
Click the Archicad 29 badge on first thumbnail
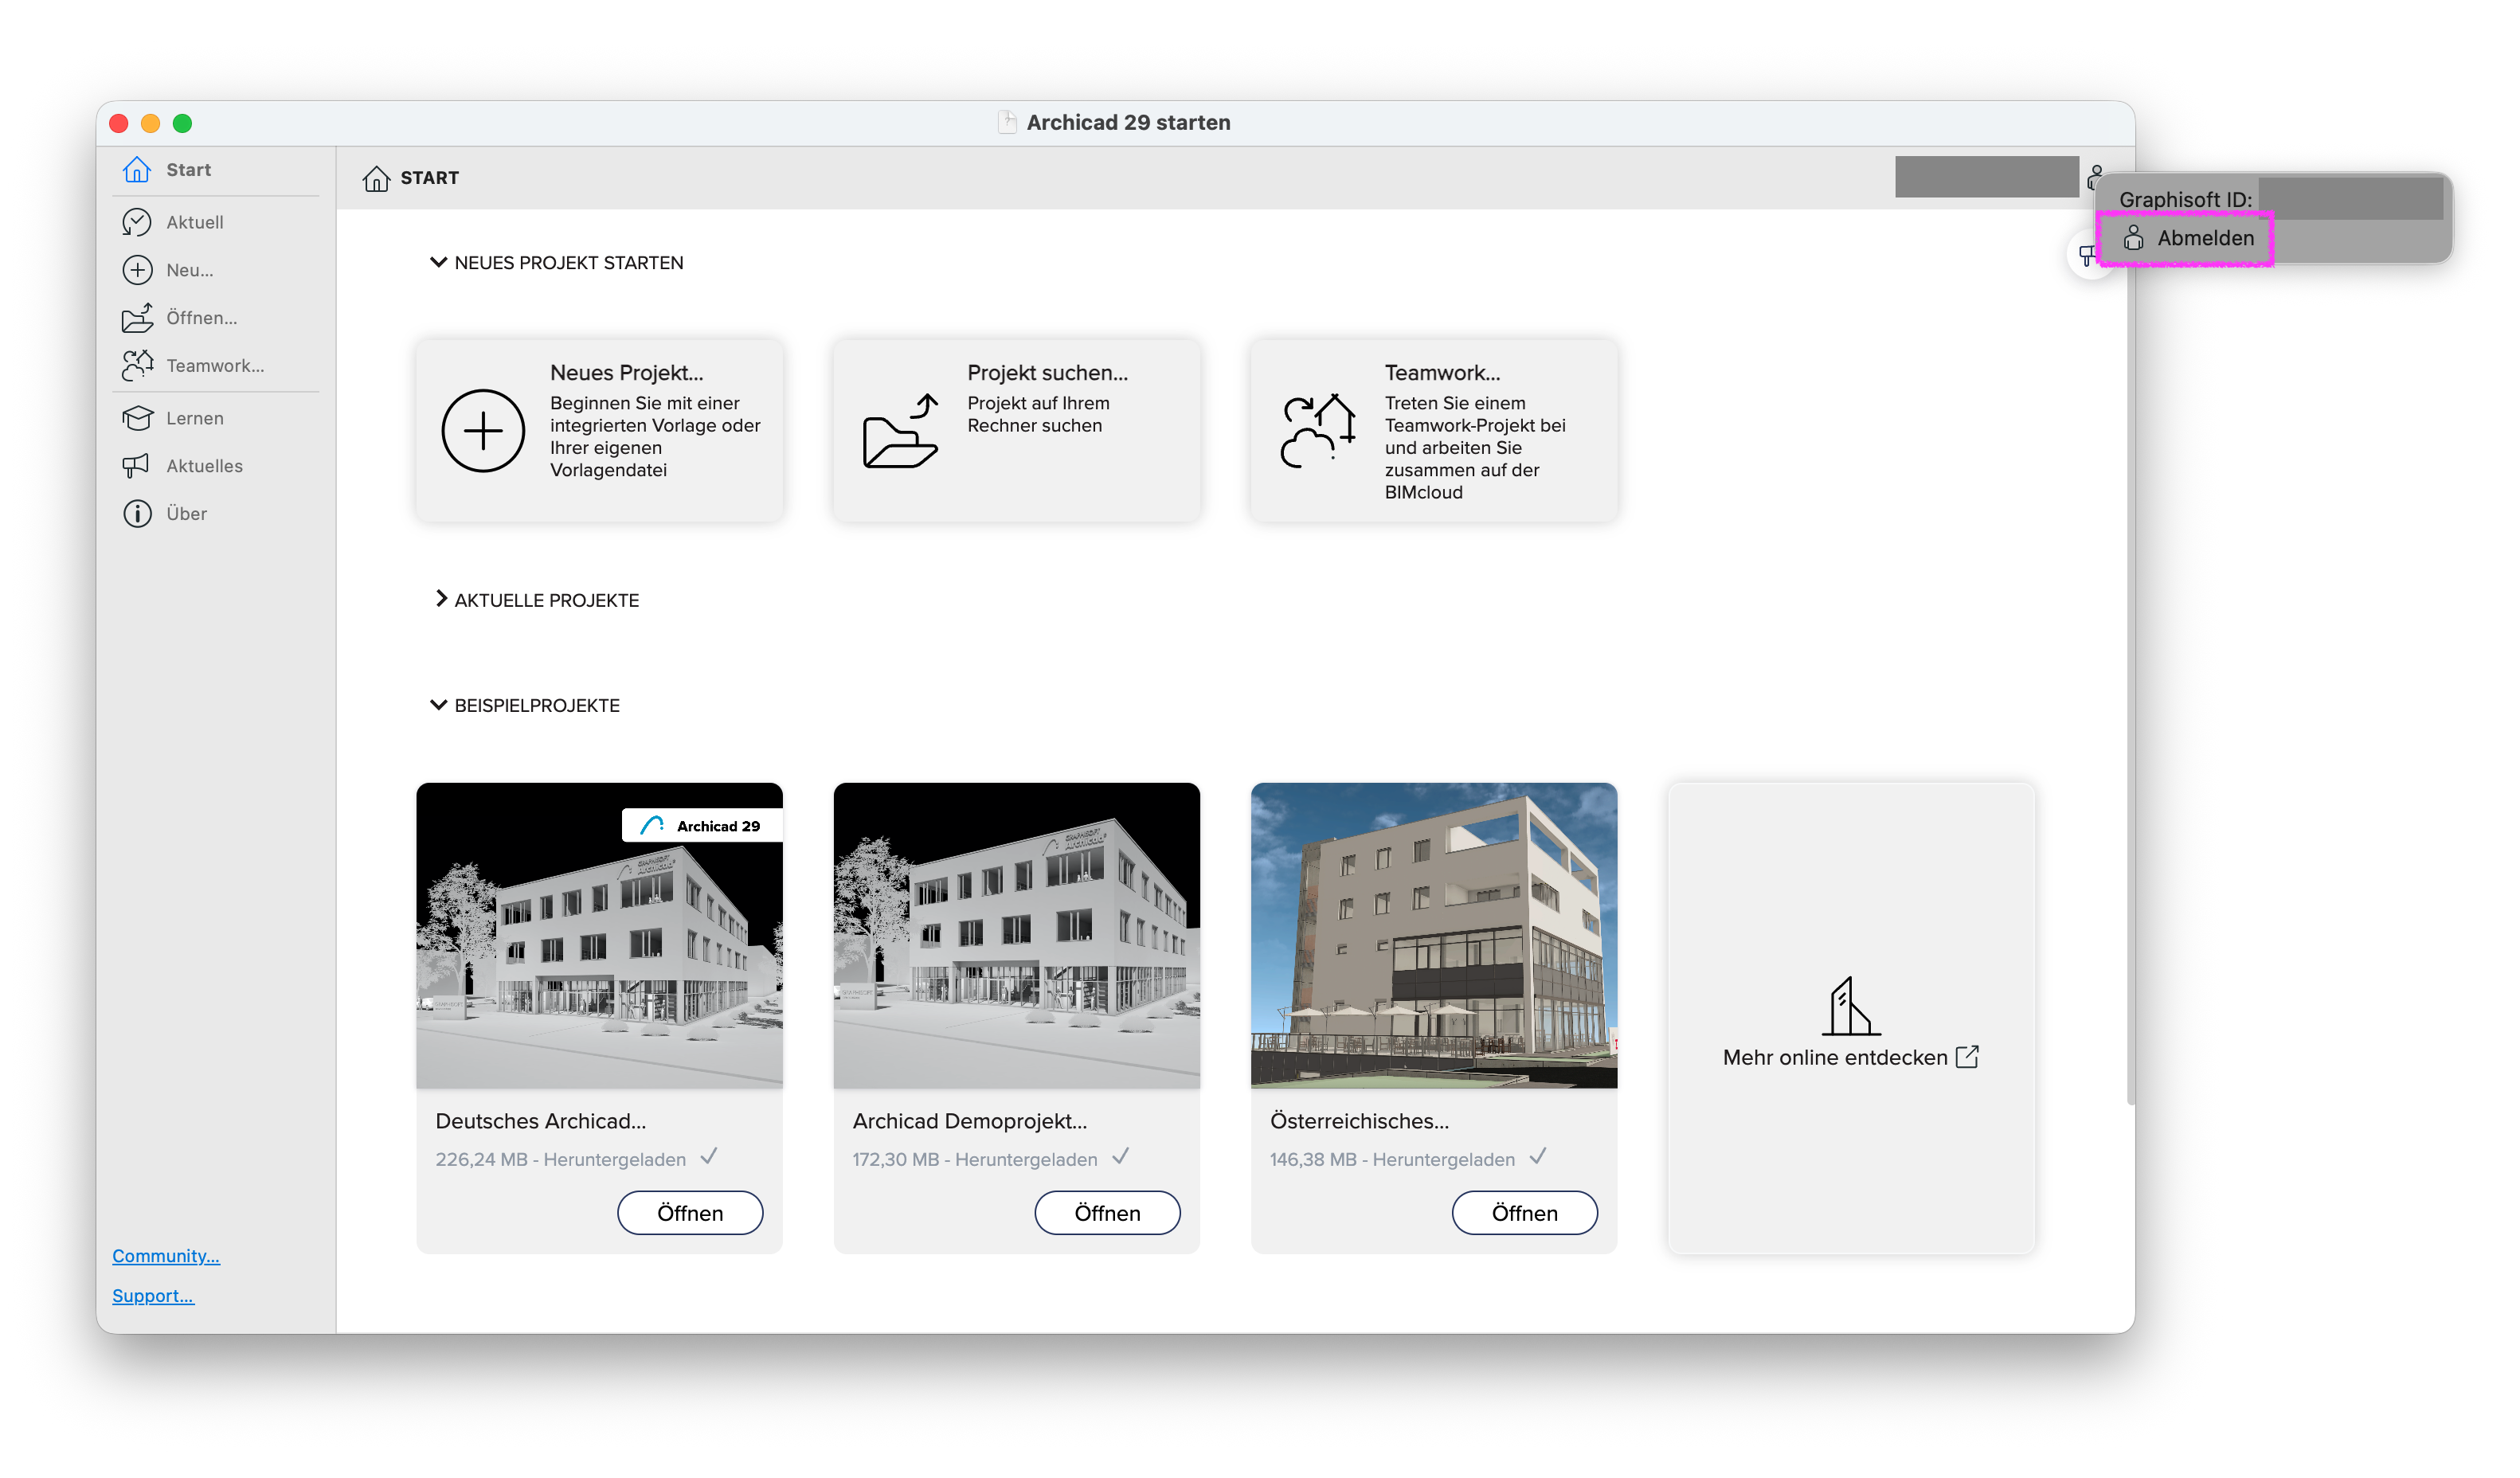702,825
